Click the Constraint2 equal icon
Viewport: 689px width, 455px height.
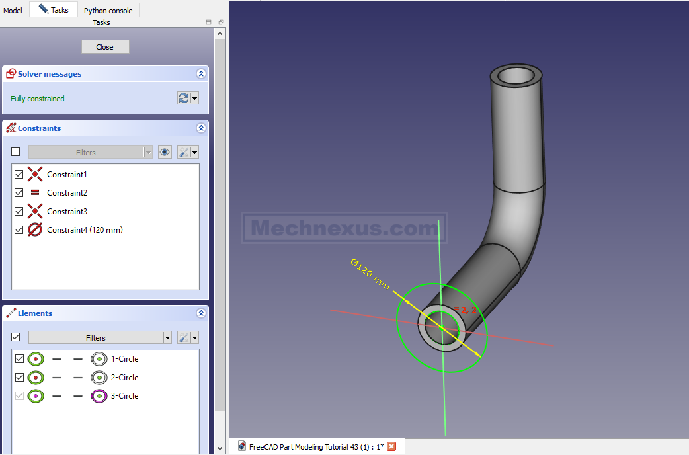pos(35,192)
